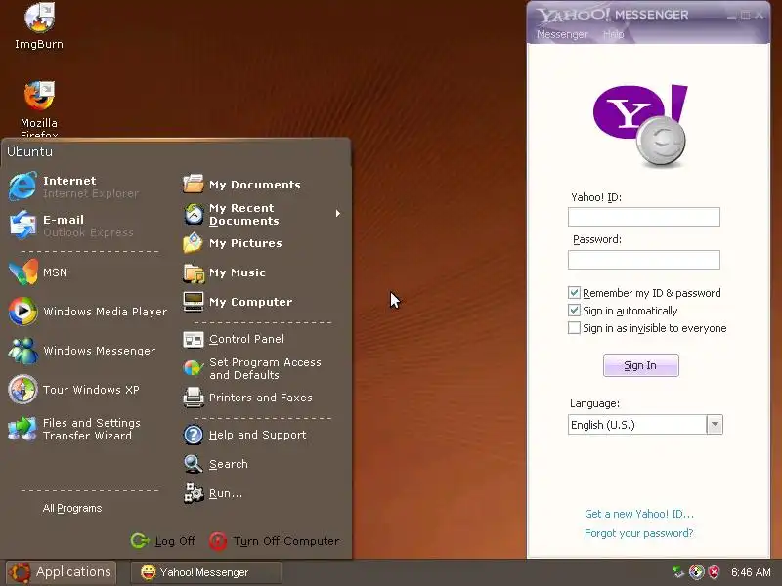The width and height of the screenshot is (782, 586).
Task: Open the ImgBurn desktop shortcut icon
Action: [39, 18]
